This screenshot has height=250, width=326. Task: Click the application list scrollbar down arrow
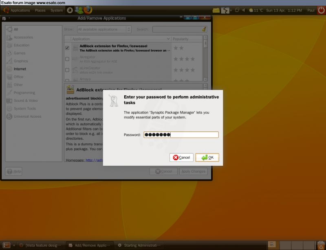(x=205, y=79)
